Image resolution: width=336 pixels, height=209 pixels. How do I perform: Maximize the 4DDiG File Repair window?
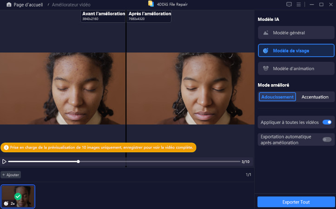click(x=321, y=5)
